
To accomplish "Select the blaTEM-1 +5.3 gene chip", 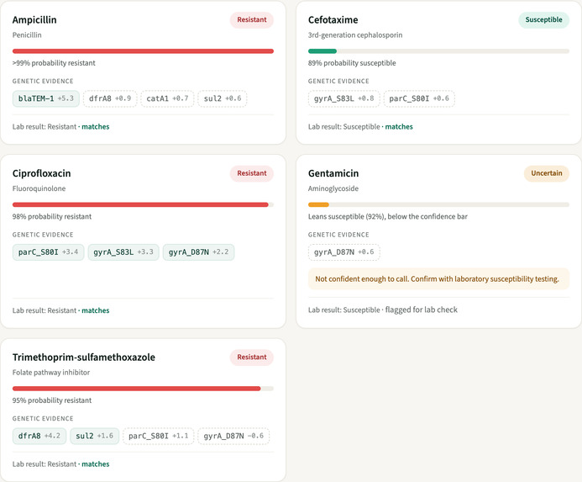I will [46, 98].
